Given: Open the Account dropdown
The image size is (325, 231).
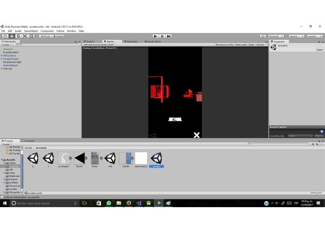Looking at the screenshot, I should click(276, 36).
